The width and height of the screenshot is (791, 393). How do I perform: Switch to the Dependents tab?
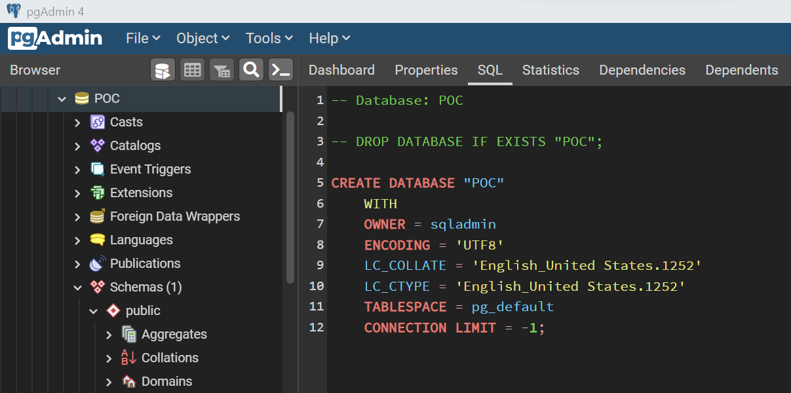pos(742,70)
